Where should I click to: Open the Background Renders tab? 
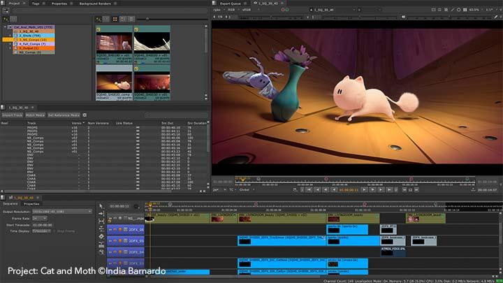pyautogui.click(x=93, y=3)
